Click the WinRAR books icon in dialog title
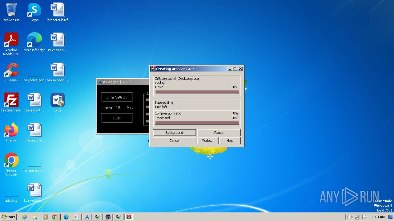This screenshot has height=221, width=394. (x=153, y=69)
